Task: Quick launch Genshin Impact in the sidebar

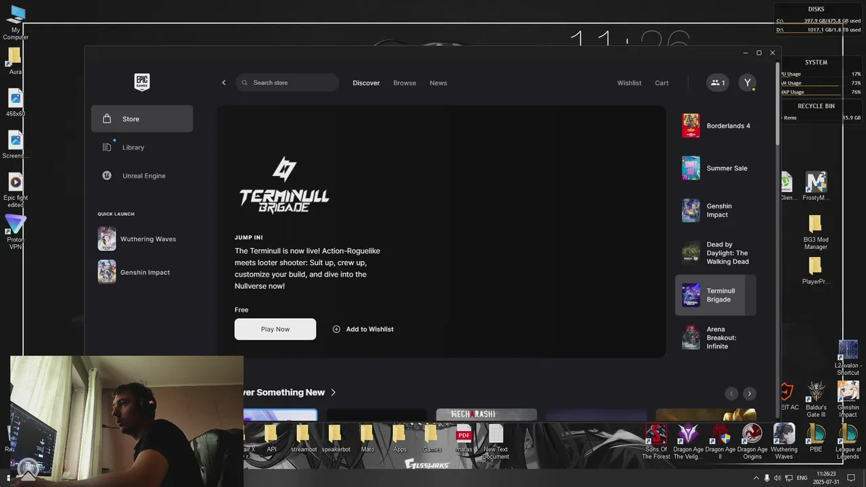Action: 142,272
